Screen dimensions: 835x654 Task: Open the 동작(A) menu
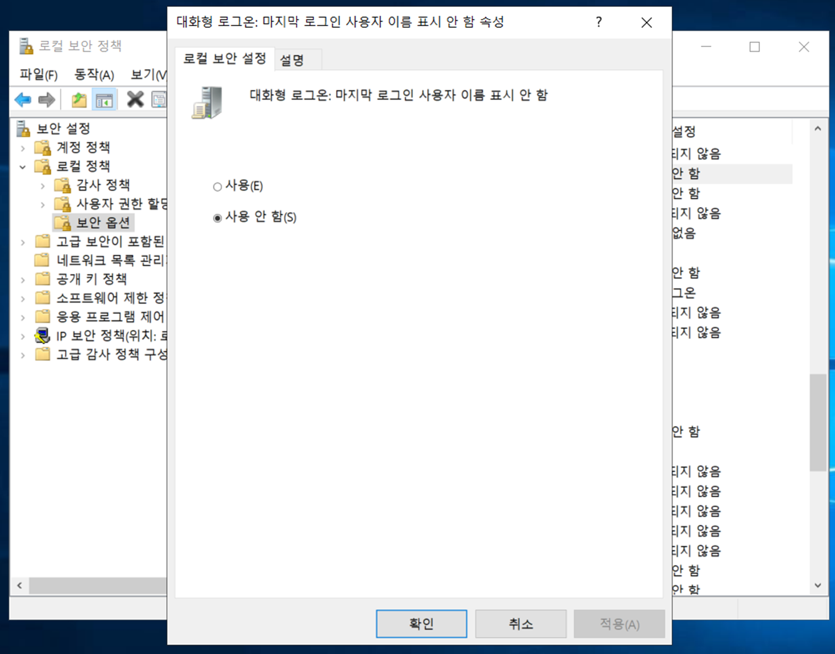coord(94,74)
